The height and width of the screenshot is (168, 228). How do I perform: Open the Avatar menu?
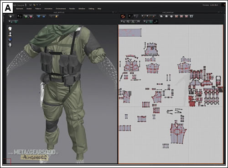point(29,9)
